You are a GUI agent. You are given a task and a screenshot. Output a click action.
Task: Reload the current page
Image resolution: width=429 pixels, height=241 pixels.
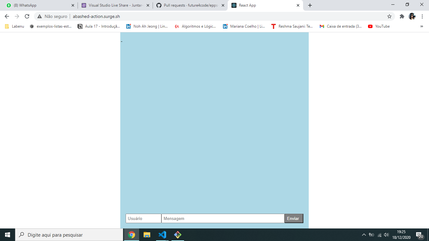[27, 16]
